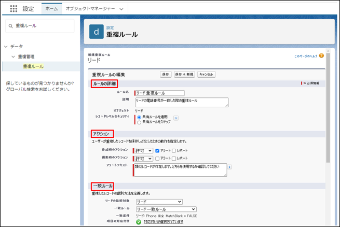Open the App Launcher grid icon

(13, 9)
